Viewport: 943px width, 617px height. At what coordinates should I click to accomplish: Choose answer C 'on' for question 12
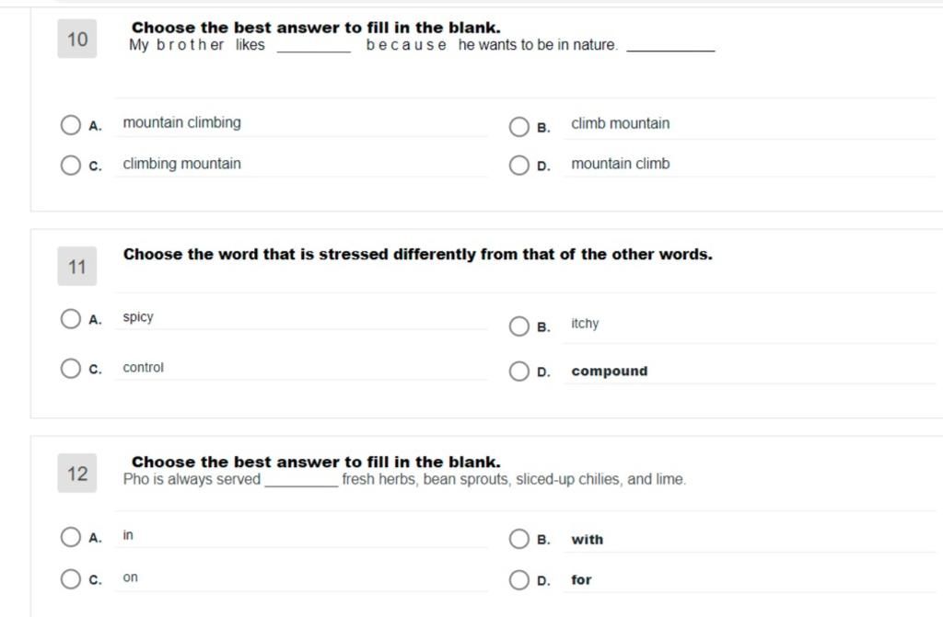click(70, 579)
